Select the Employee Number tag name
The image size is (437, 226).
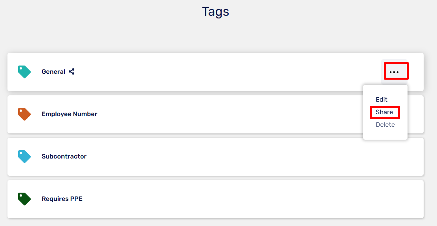pos(70,114)
